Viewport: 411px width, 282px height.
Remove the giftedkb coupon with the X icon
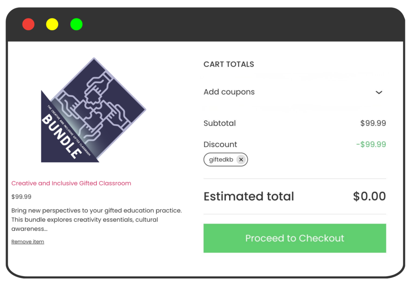[241, 160]
